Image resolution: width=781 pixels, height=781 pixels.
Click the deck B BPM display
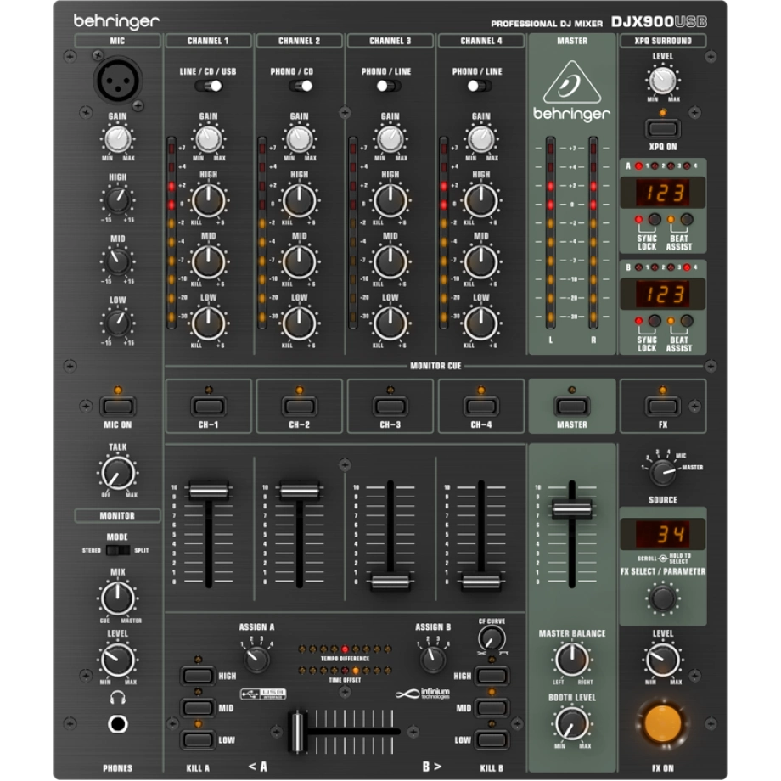pos(662,294)
